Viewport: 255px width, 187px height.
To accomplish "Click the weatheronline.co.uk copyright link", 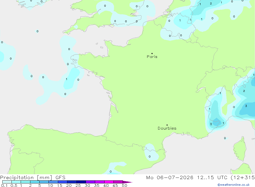I will click(x=234, y=185).
